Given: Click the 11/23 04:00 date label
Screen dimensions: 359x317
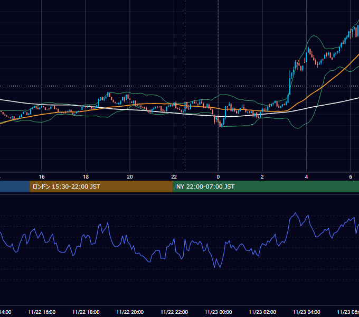Looking at the screenshot, I should (306, 312).
